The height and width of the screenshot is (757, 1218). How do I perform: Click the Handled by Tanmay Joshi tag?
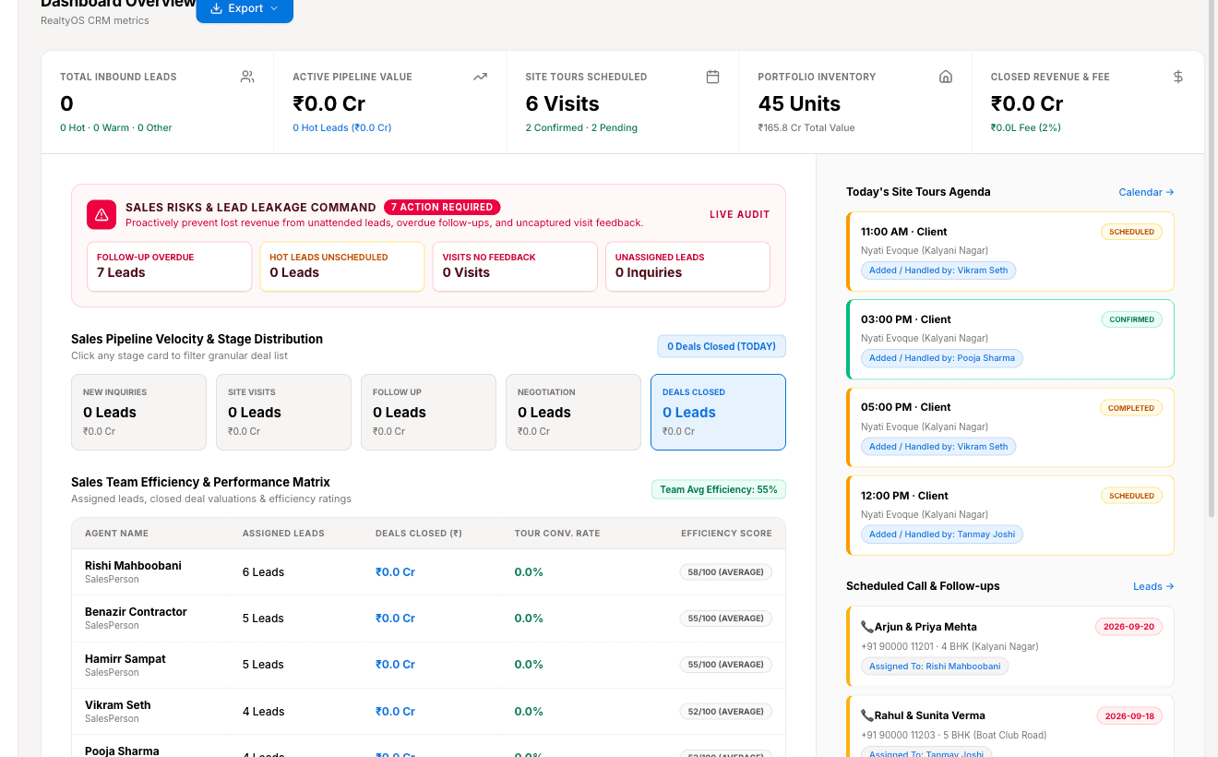[x=942, y=535]
